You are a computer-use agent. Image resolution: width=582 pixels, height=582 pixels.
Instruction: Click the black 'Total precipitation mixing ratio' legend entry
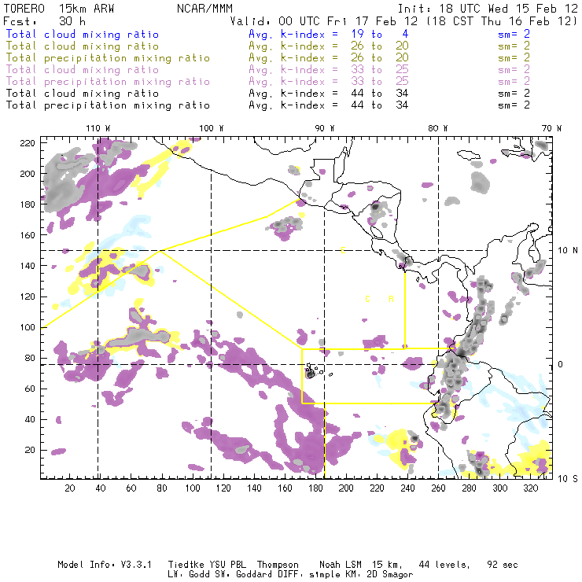click(108, 105)
